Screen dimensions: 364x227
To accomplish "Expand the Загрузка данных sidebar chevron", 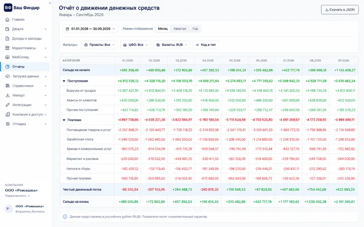I will pos(45,77).
